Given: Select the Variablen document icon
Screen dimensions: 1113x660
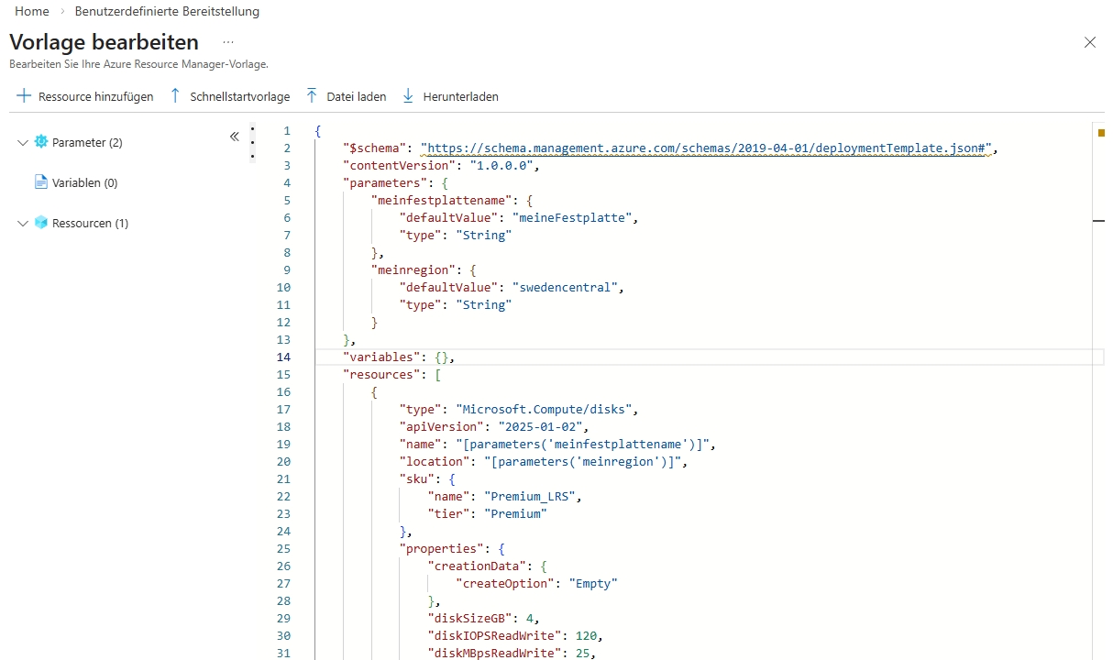Looking at the screenshot, I should point(40,182).
